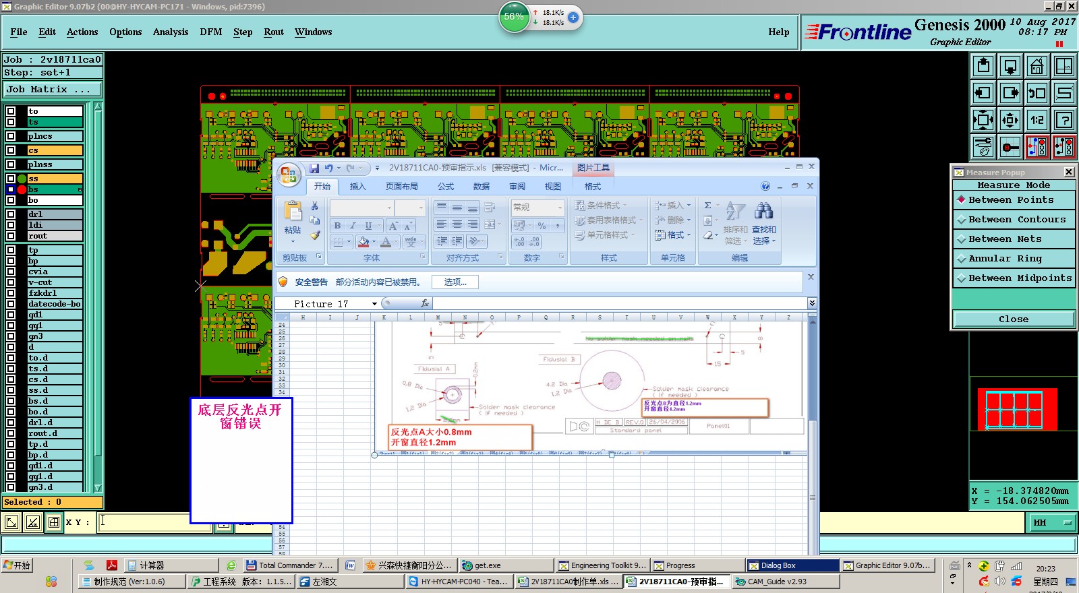The height and width of the screenshot is (593, 1079).
Task: Open the Help menu
Action: point(779,32)
